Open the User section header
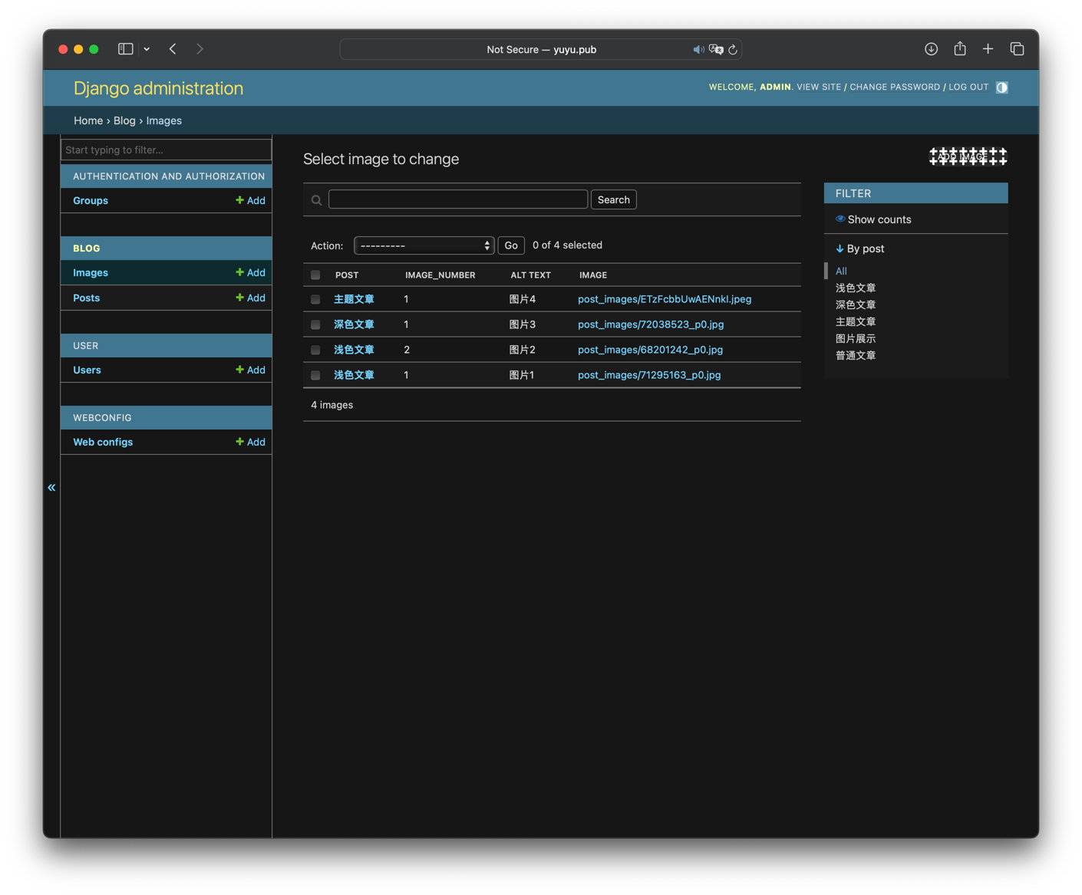1082x895 pixels. pos(86,346)
